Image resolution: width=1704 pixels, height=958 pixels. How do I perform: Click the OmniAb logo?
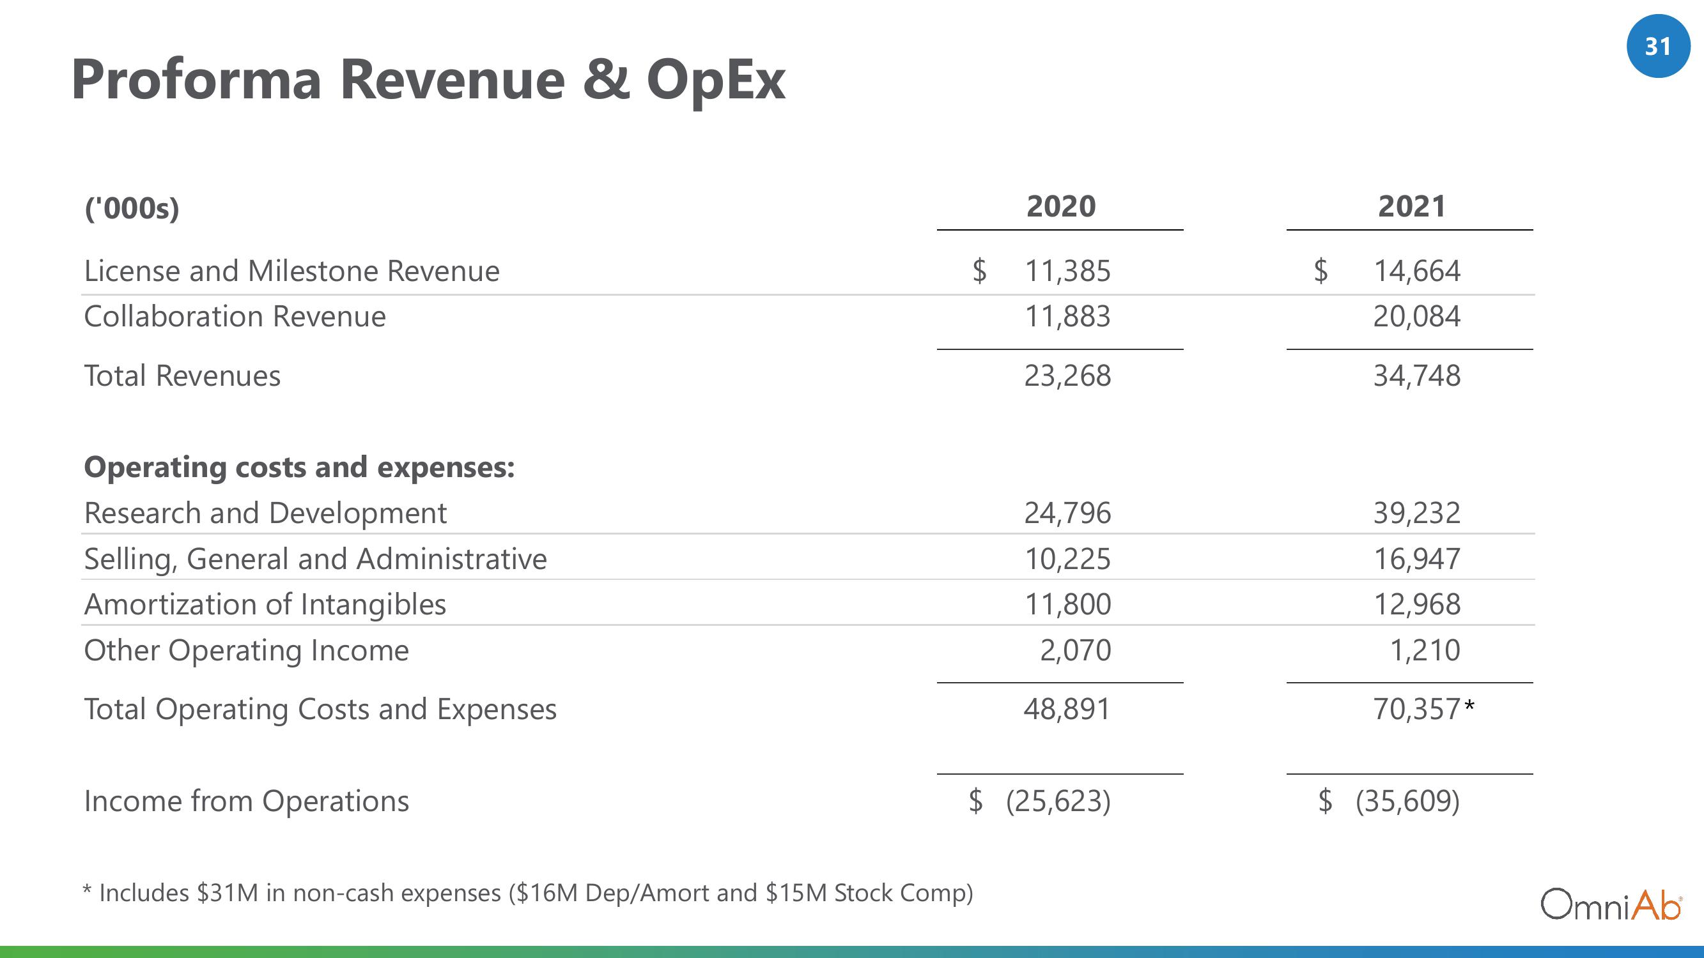(x=1611, y=904)
